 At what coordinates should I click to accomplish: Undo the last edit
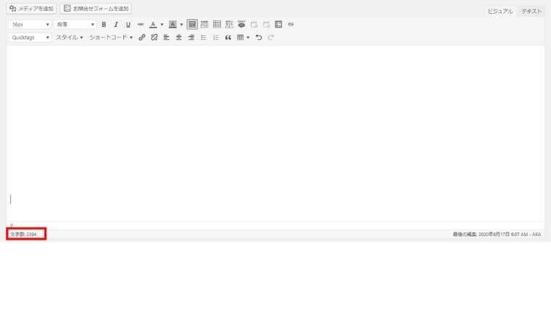pyautogui.click(x=259, y=37)
